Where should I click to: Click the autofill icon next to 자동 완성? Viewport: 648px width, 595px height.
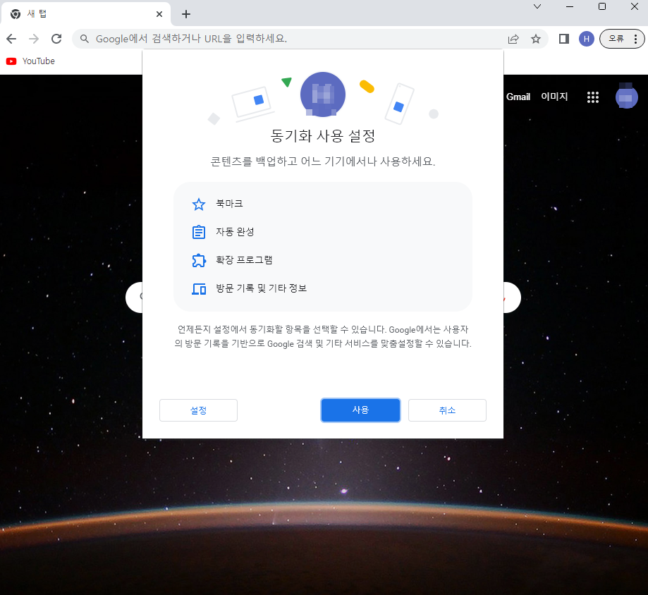pos(198,232)
